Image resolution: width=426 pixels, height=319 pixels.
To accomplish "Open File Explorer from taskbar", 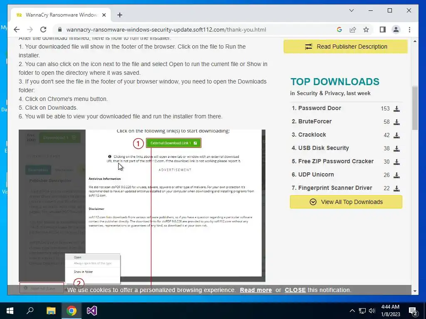I will click(51, 311).
